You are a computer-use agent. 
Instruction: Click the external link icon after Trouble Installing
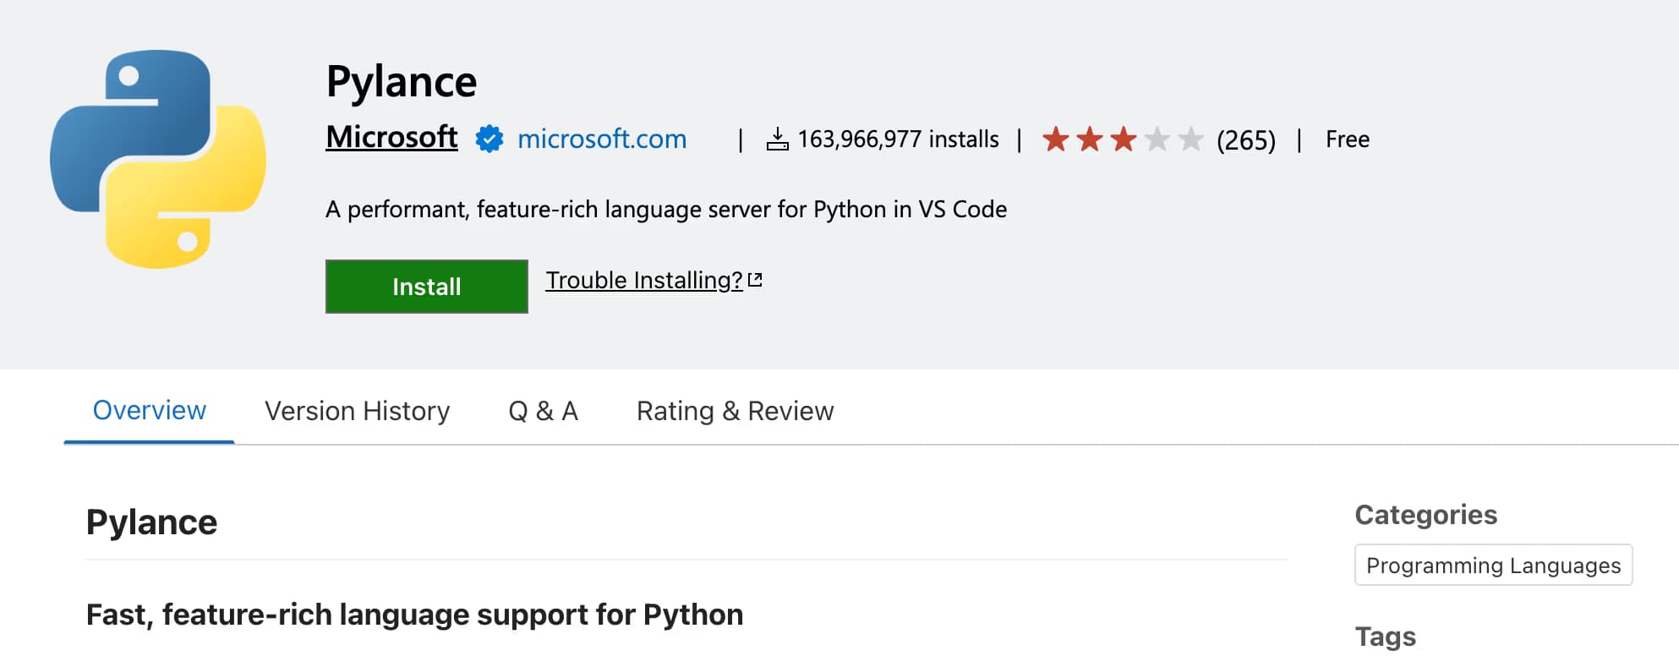coord(756,280)
